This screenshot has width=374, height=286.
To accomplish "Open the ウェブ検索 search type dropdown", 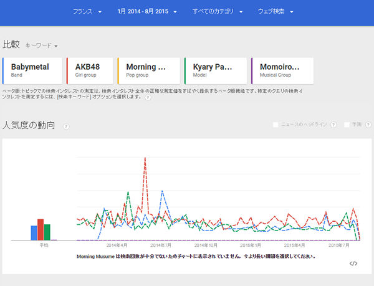I will [276, 11].
